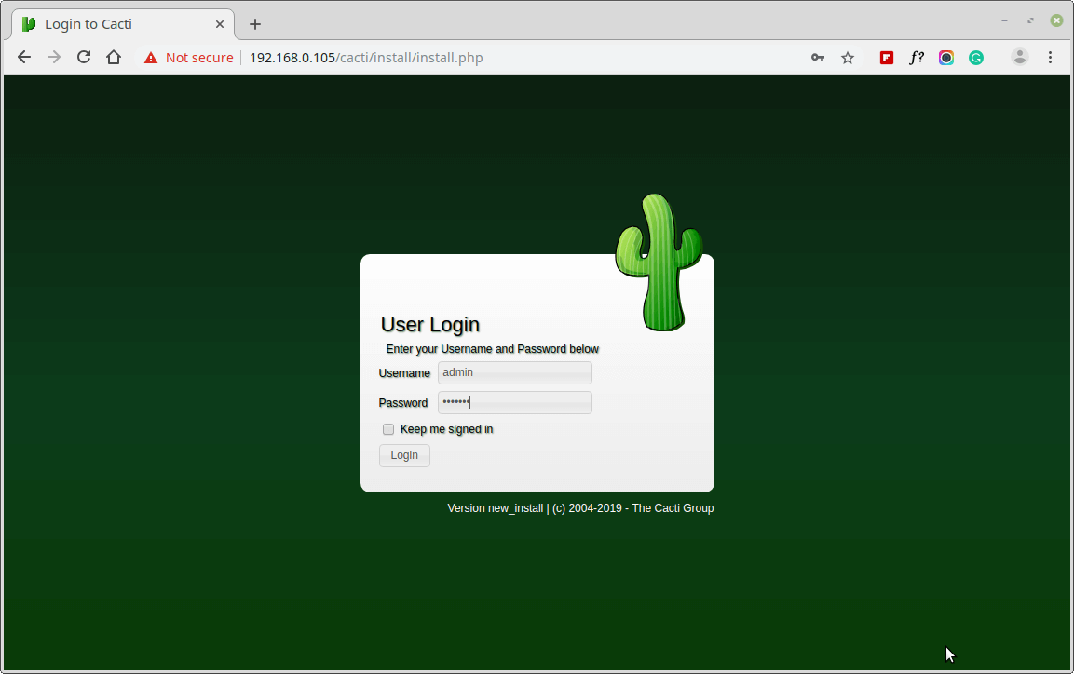1074x674 pixels.
Task: Click the Cacti favicon on the browser tab
Action: pos(28,23)
